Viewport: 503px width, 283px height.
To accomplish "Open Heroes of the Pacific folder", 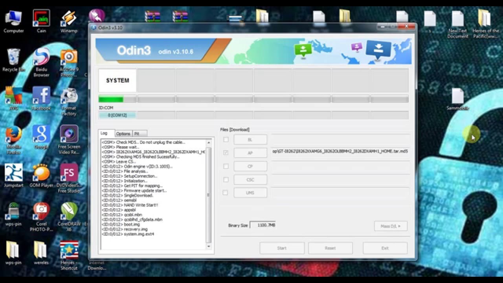I will pyautogui.click(x=486, y=24).
